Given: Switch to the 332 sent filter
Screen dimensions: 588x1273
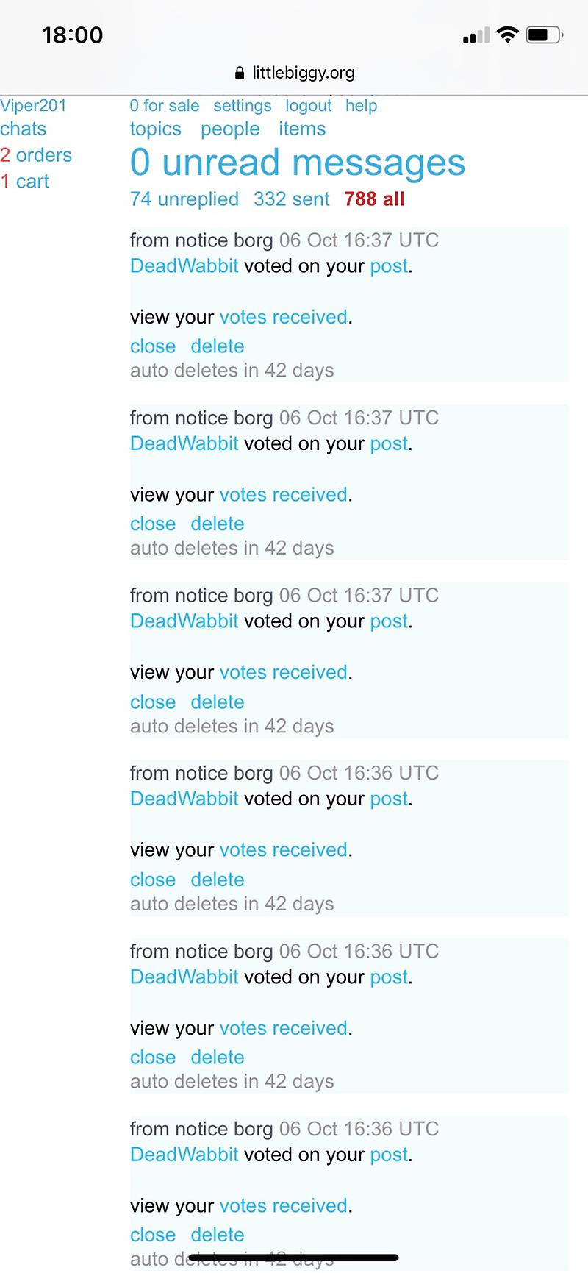Looking at the screenshot, I should coord(291,199).
